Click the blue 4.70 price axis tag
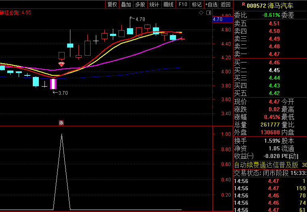 (222, 19)
